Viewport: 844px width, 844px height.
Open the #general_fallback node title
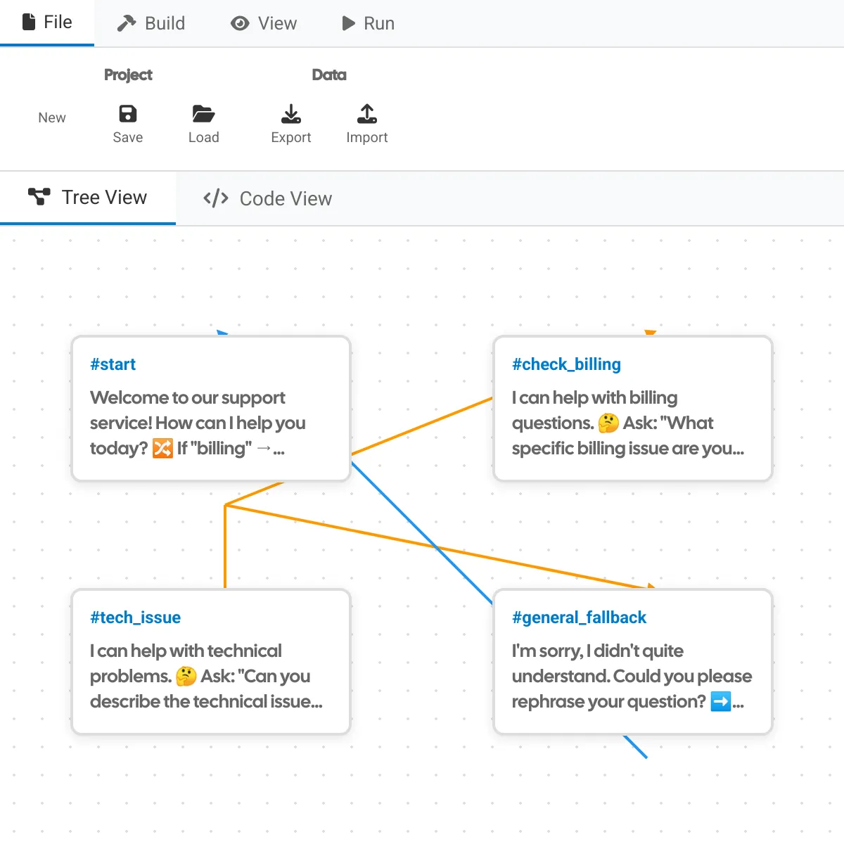pos(579,618)
